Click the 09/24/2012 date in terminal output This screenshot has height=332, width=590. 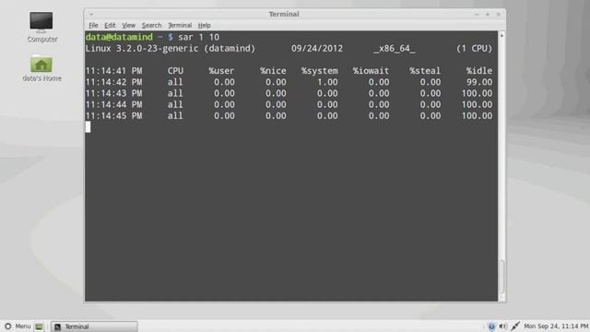pyautogui.click(x=317, y=49)
